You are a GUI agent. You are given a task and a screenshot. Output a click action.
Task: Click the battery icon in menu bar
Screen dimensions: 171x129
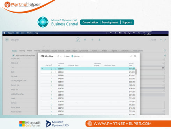(x=120, y=33)
